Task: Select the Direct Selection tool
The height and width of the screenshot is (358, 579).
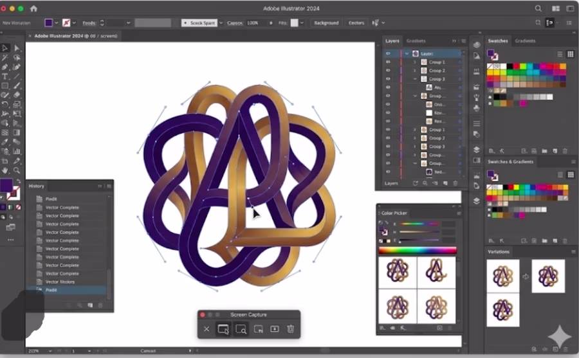Action: click(17, 48)
